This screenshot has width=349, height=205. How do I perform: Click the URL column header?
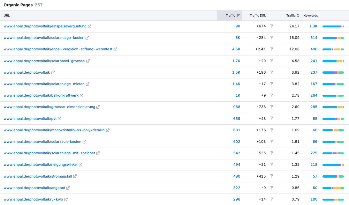pos(7,16)
